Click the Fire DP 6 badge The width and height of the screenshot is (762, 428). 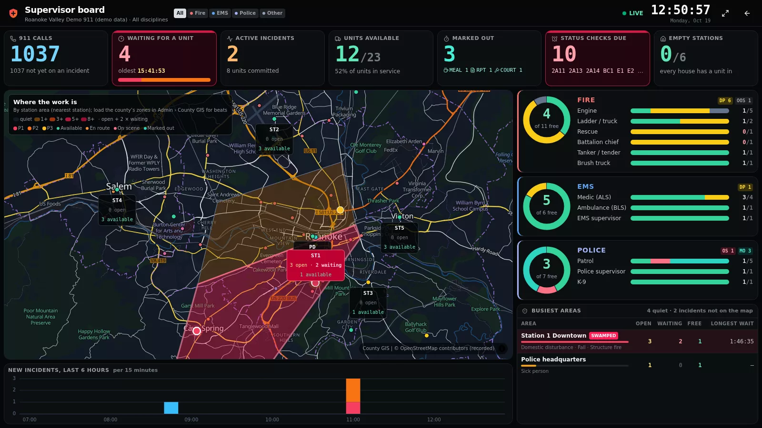click(x=725, y=101)
